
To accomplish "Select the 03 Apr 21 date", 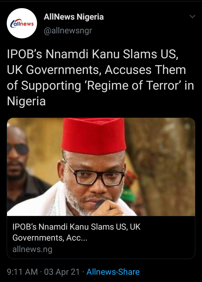I will pyautogui.click(x=62, y=272).
